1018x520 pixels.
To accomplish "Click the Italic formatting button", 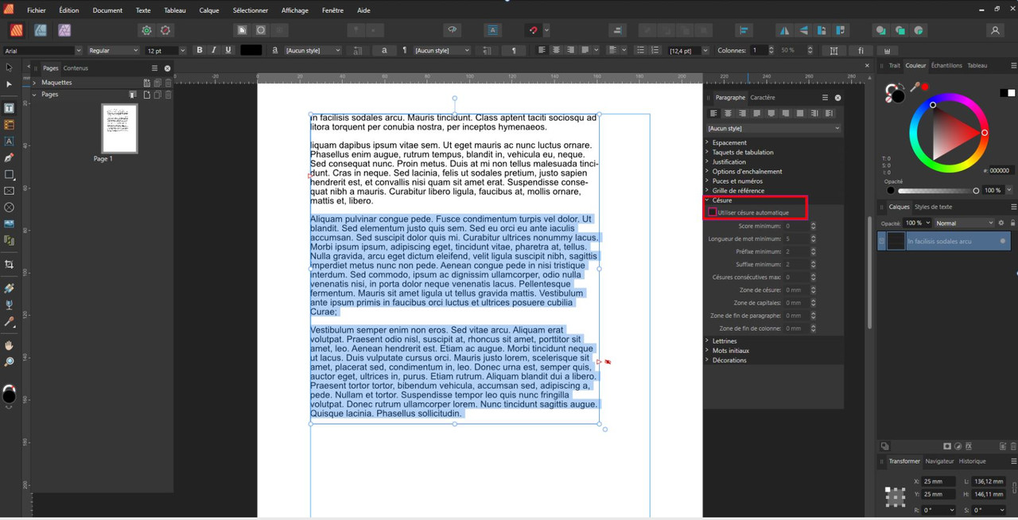I will click(214, 50).
